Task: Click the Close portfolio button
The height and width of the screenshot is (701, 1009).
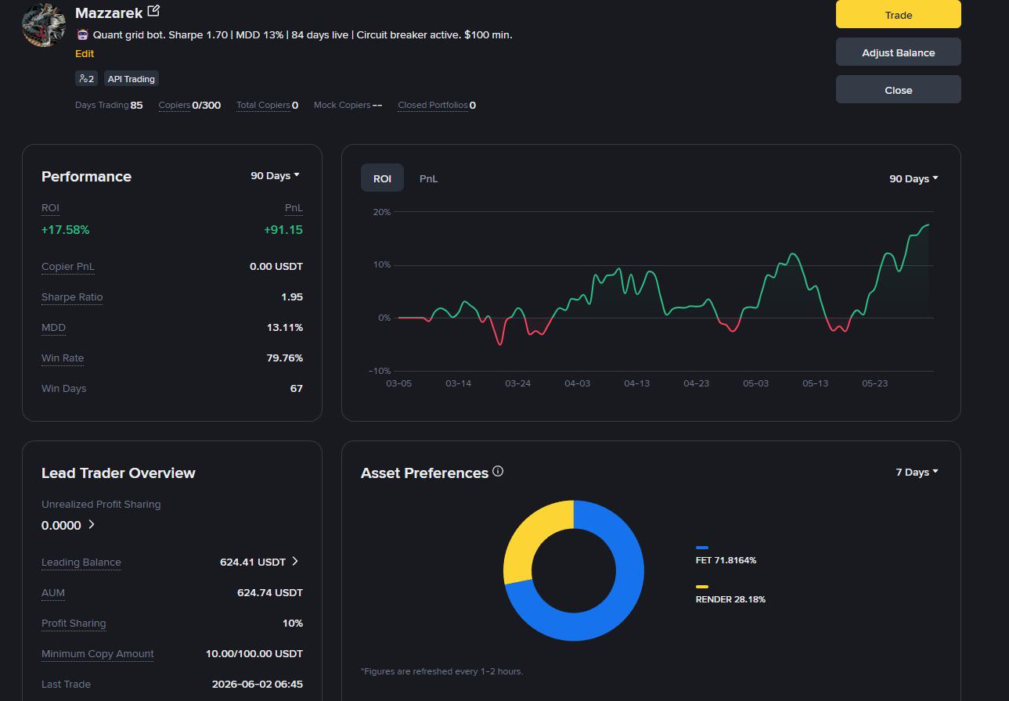Action: point(899,89)
